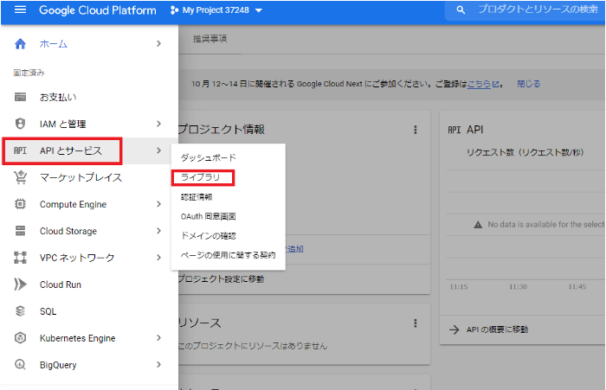The image size is (606, 390).
Task: Open the hamburger navigation menu
Action: (x=20, y=10)
